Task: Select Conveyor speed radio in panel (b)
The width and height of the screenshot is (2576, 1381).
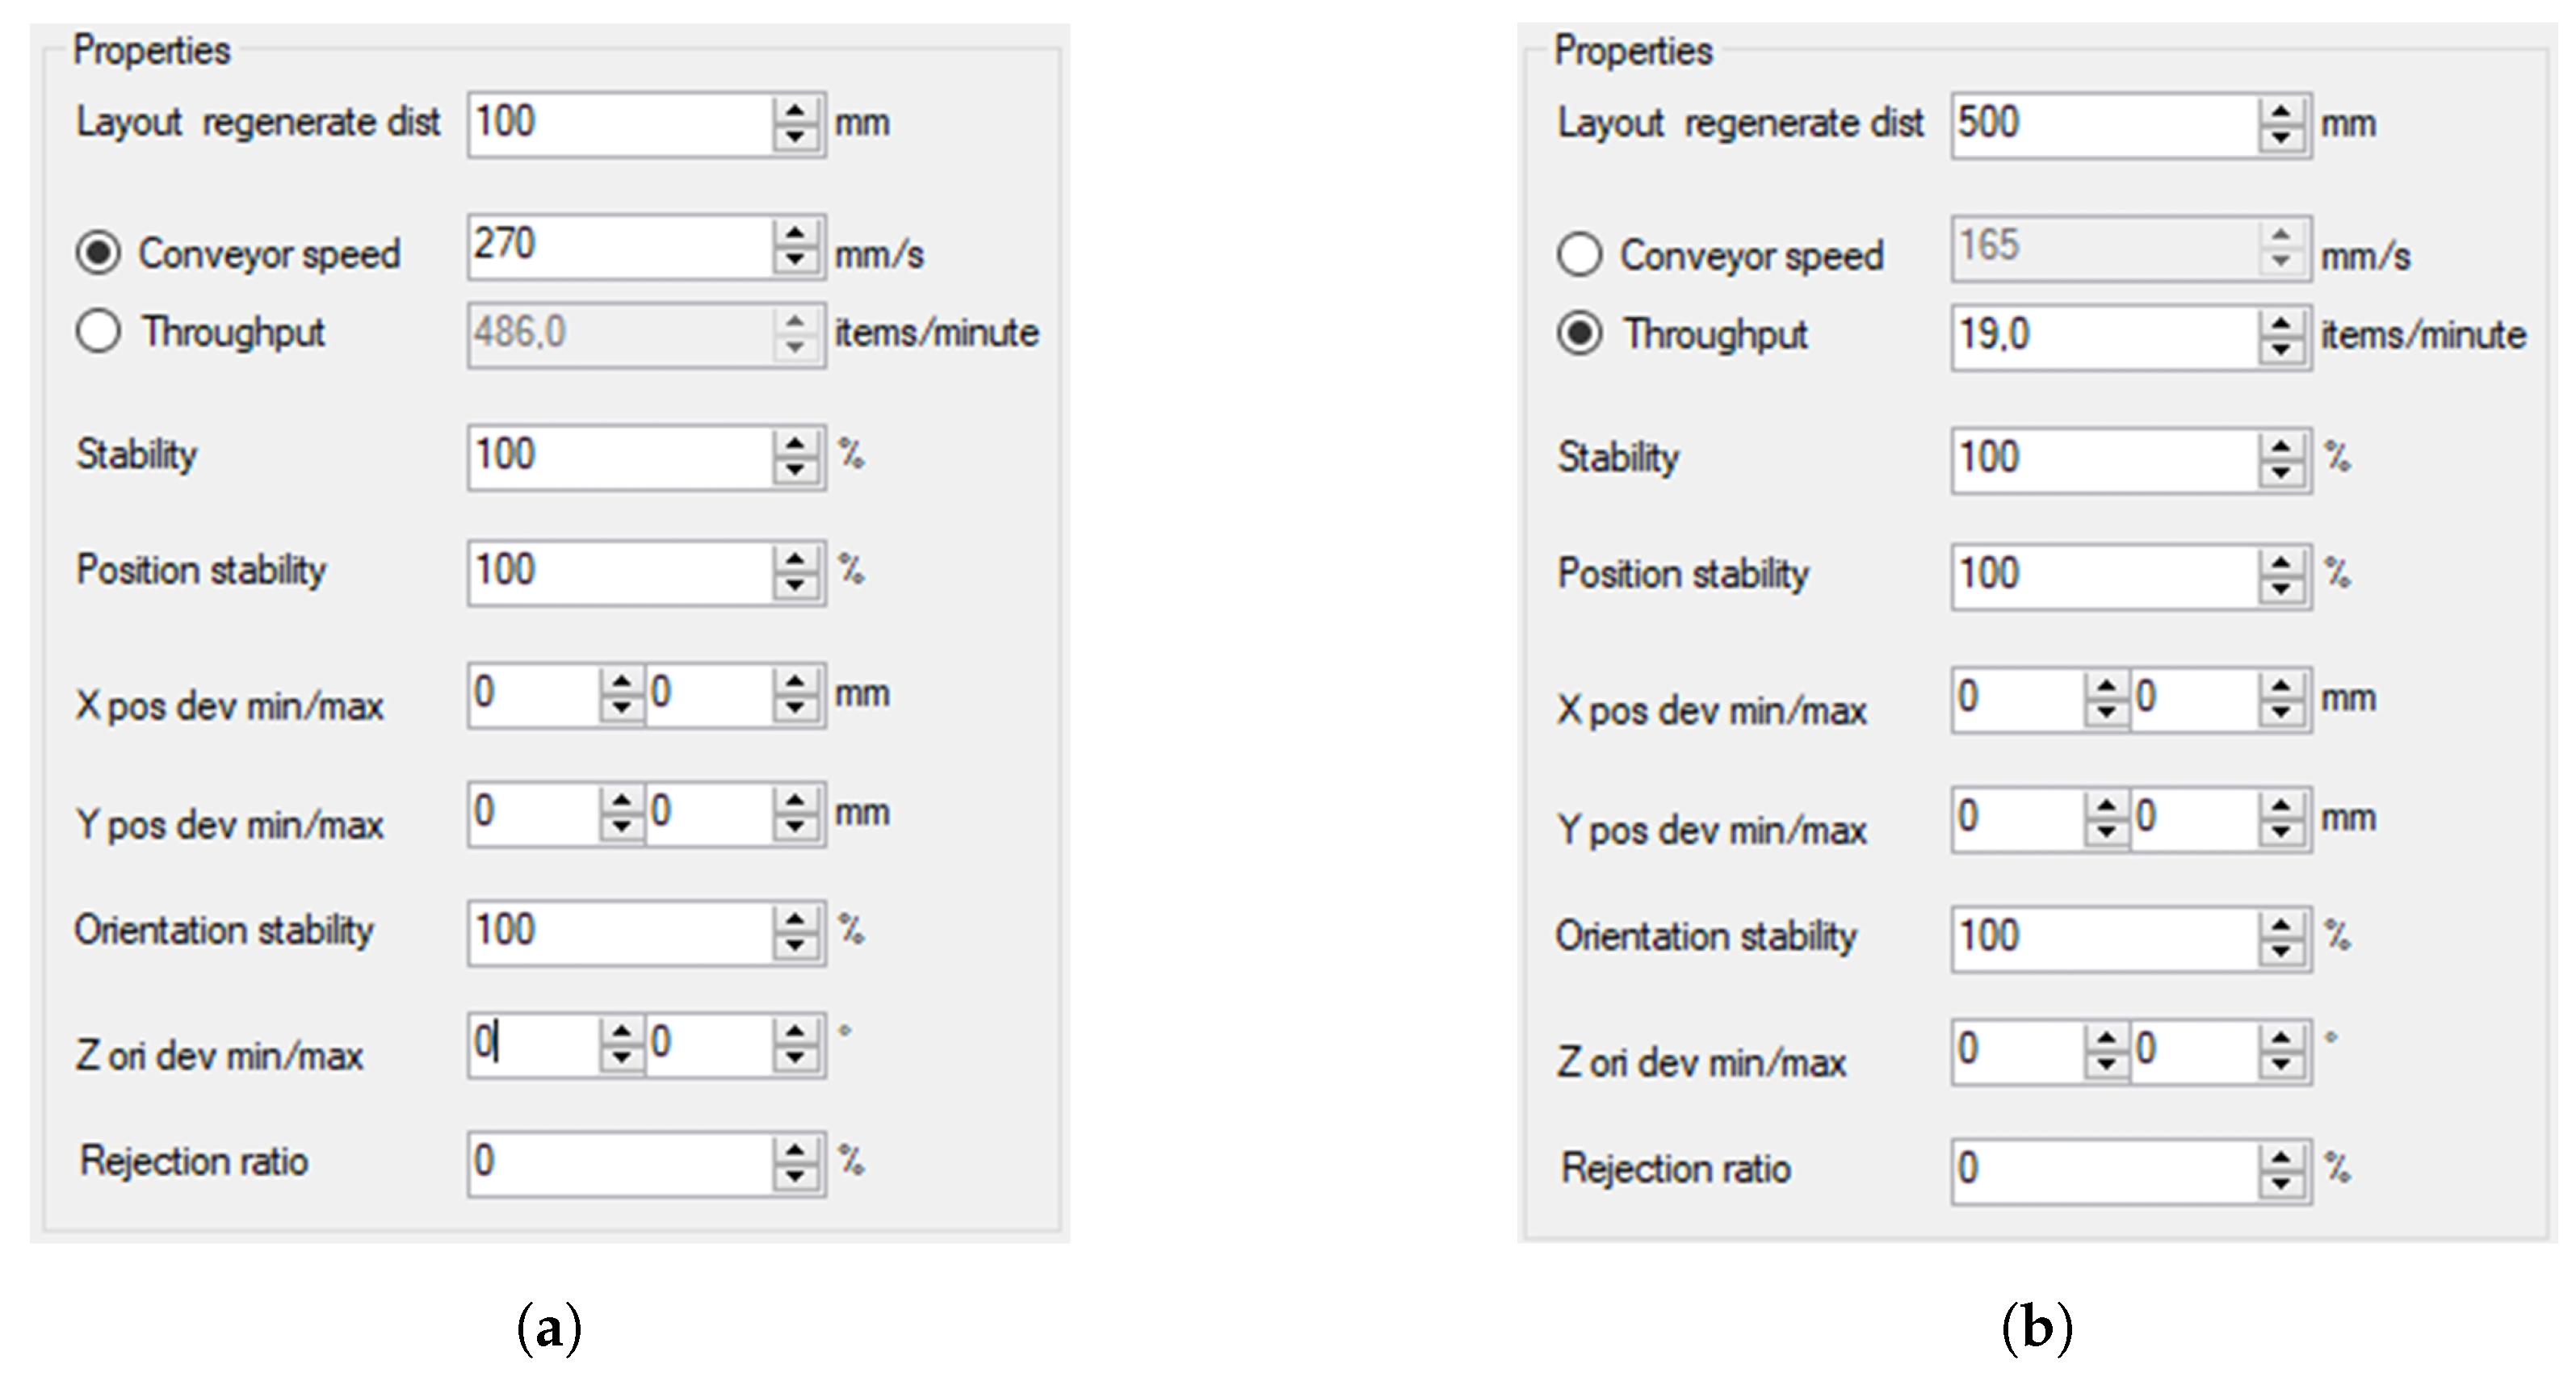Action: click(1580, 253)
